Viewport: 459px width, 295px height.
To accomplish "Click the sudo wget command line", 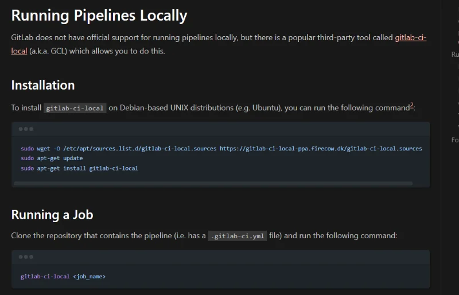I will click(221, 149).
